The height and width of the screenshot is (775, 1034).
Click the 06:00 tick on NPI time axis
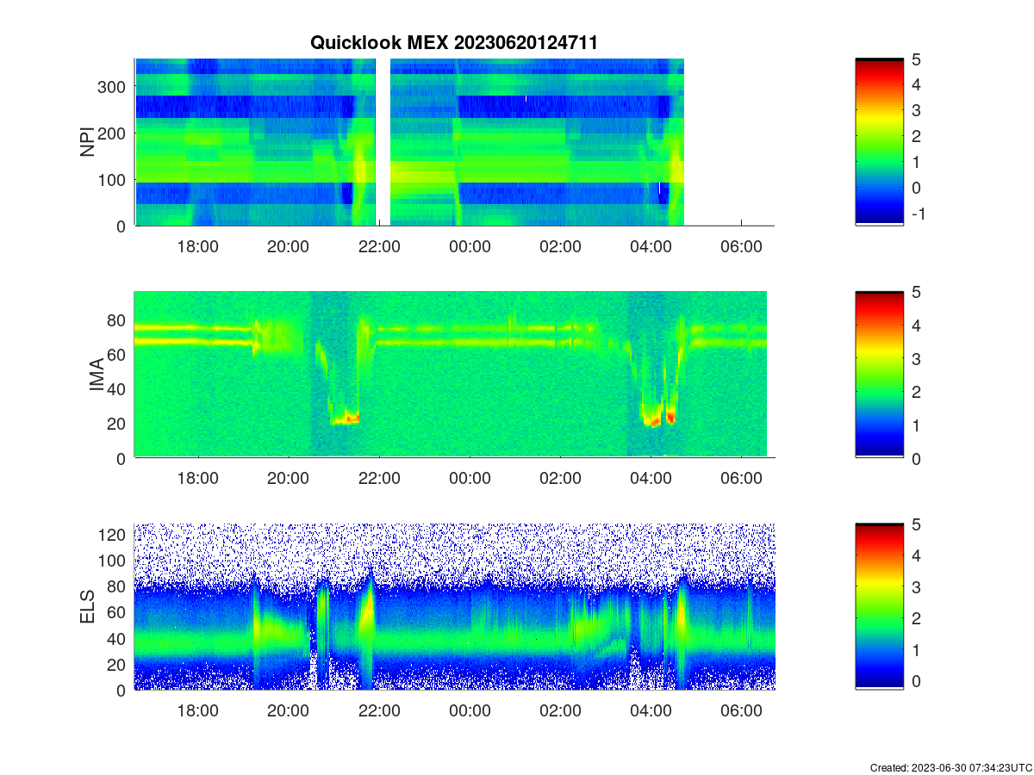742,246
